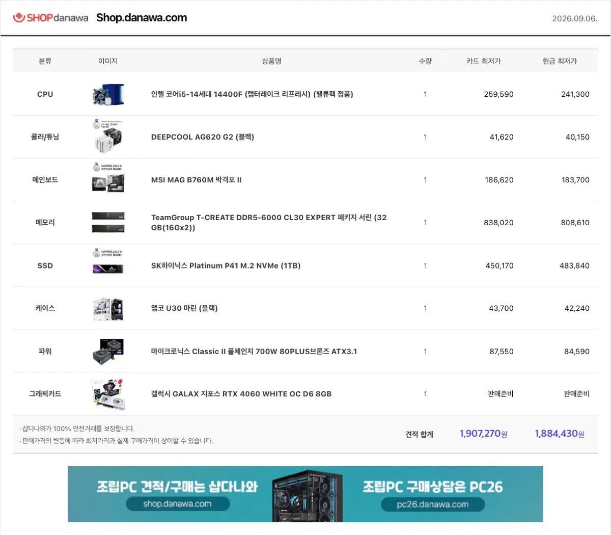Click the SSD category label
611x535 pixels.
(x=45, y=265)
